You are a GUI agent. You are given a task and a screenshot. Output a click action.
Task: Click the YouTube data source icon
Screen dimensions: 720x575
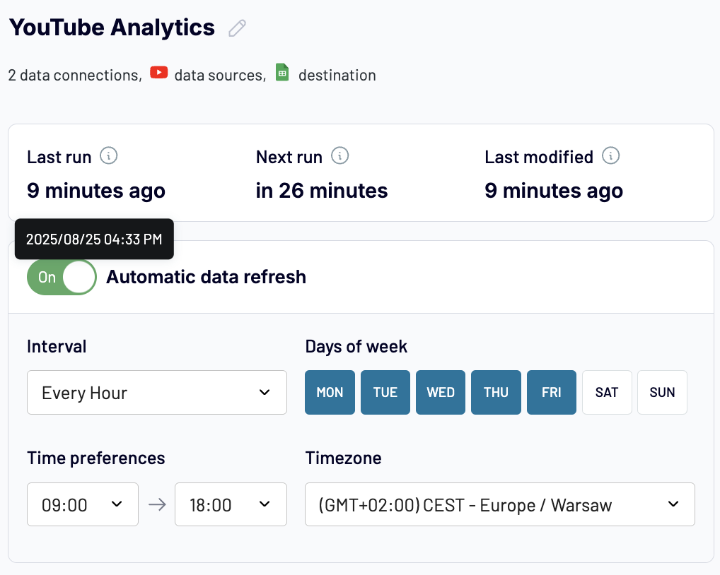159,73
